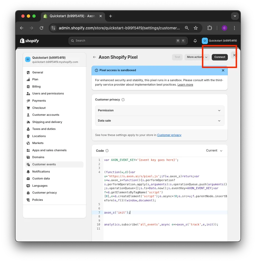Click info icon next to Code heading
Image resolution: width=256 pixels, height=262 pixels.
pos(107,151)
